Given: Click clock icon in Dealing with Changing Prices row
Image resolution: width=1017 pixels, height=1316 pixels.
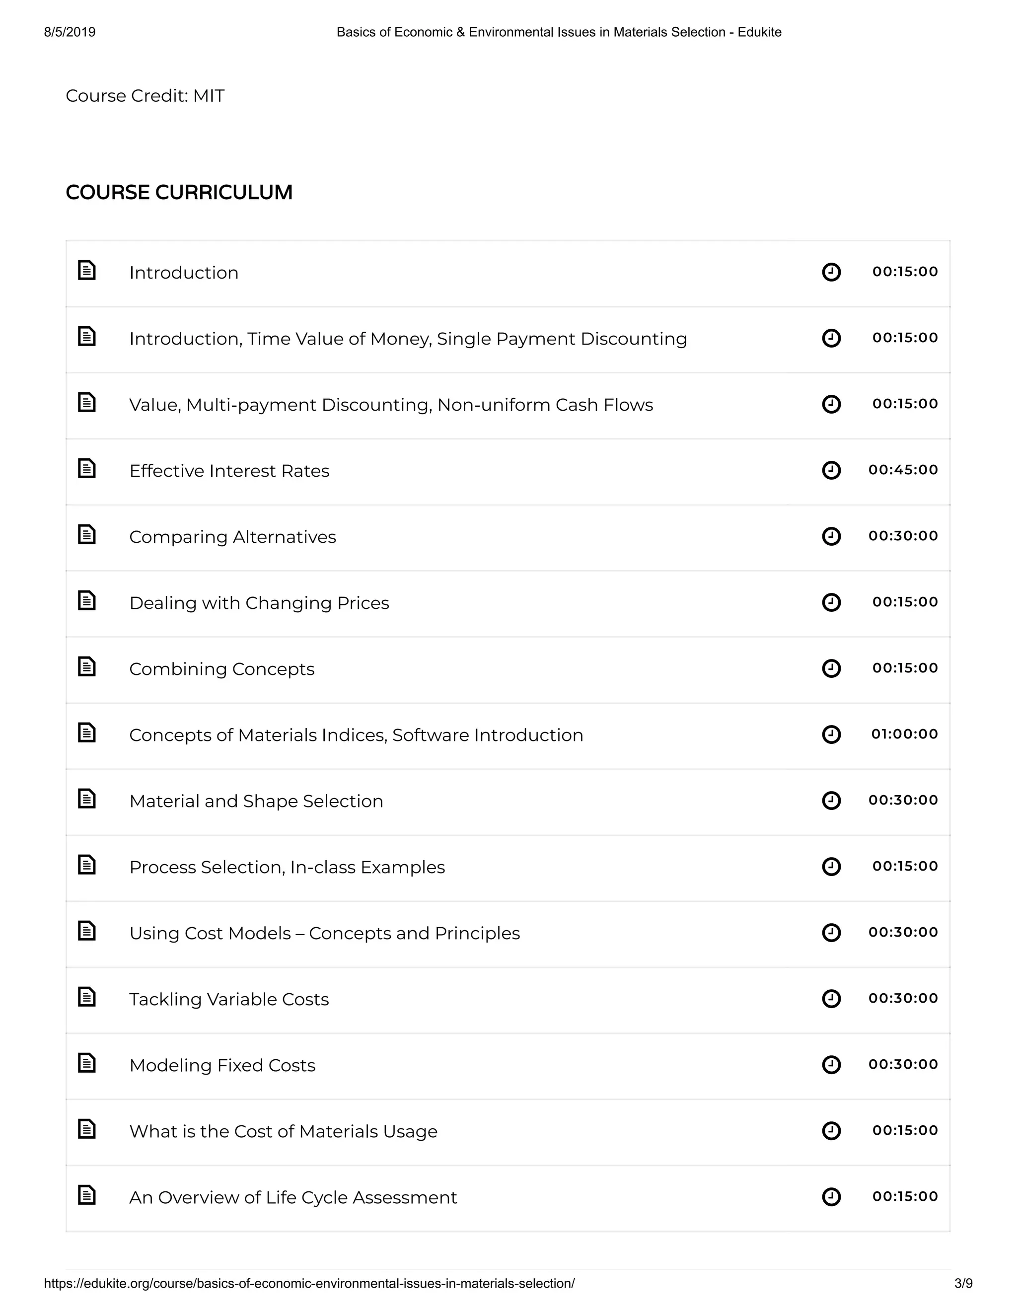Looking at the screenshot, I should click(831, 602).
